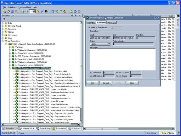Pin the Session List panel with pushpin icon
Image resolution: width=181 pixels, height=136 pixels.
[x=76, y=15]
